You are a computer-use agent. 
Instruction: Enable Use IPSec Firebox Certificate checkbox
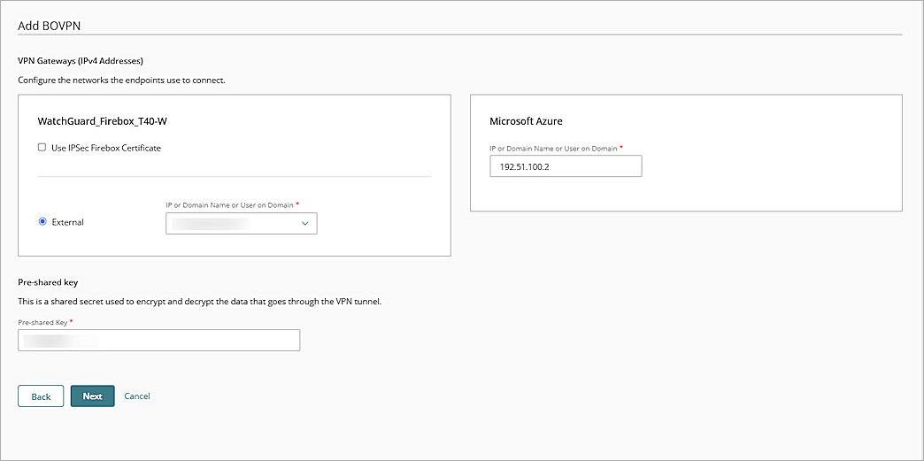click(x=42, y=148)
